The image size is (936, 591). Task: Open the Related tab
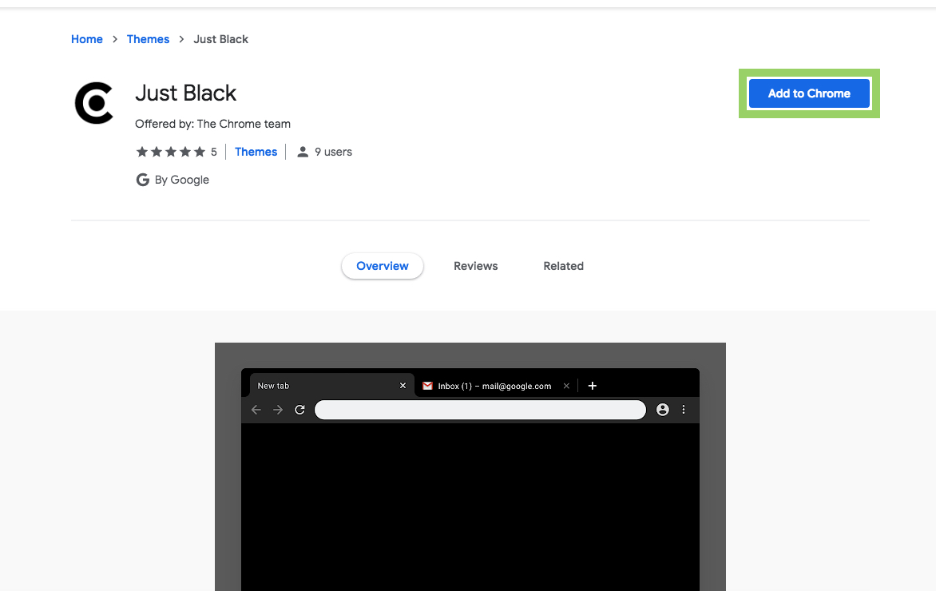563,266
